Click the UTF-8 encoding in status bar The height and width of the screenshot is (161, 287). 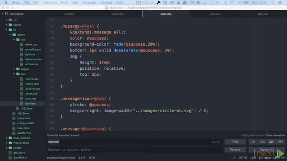pos(243,158)
